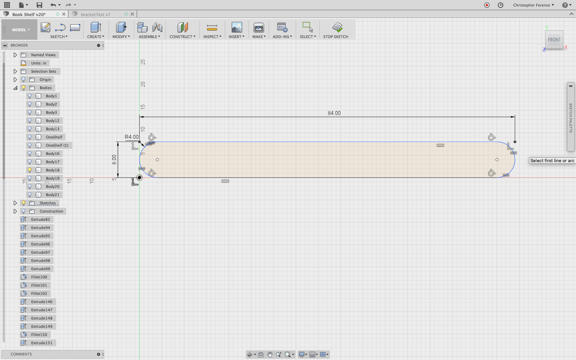Click the Browser panel options dot

(98, 45)
